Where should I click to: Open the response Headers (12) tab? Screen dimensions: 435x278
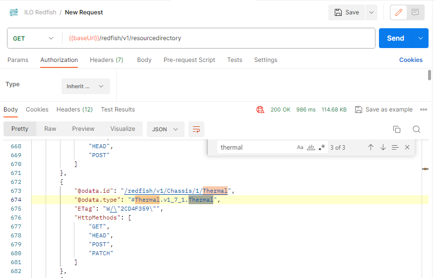click(74, 110)
